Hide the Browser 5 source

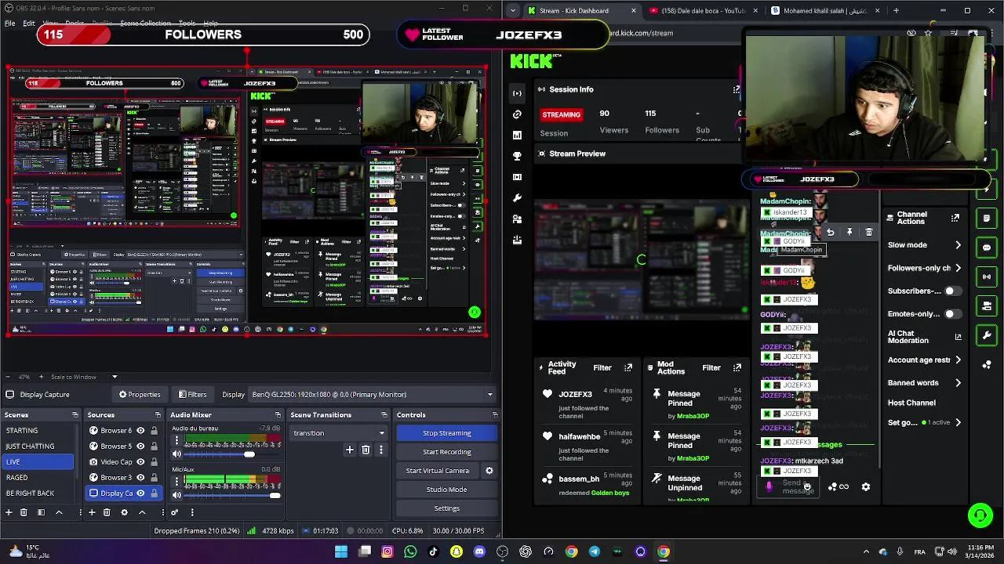pos(141,446)
